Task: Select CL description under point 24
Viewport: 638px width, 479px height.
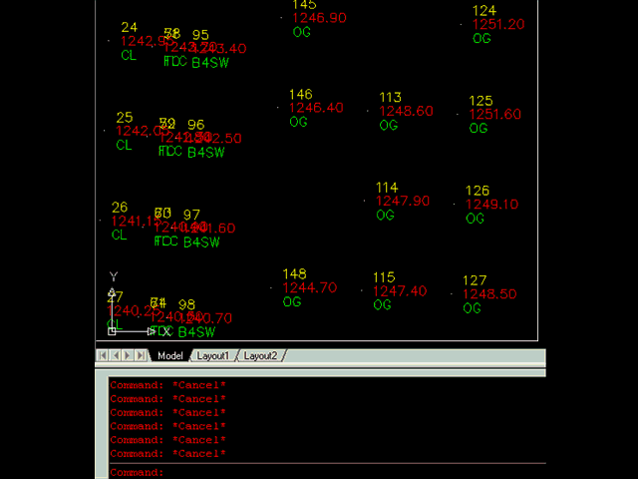Action: click(129, 55)
